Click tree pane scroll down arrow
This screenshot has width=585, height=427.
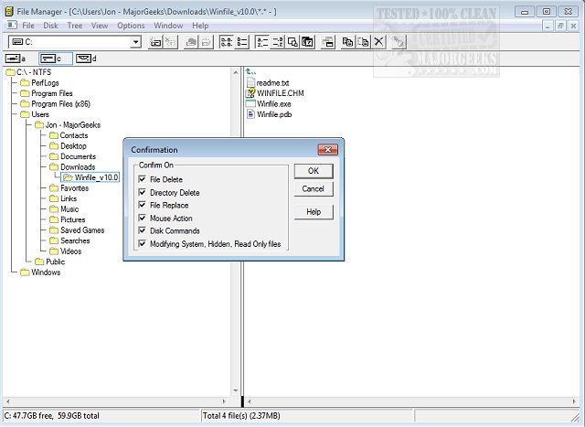point(236,390)
